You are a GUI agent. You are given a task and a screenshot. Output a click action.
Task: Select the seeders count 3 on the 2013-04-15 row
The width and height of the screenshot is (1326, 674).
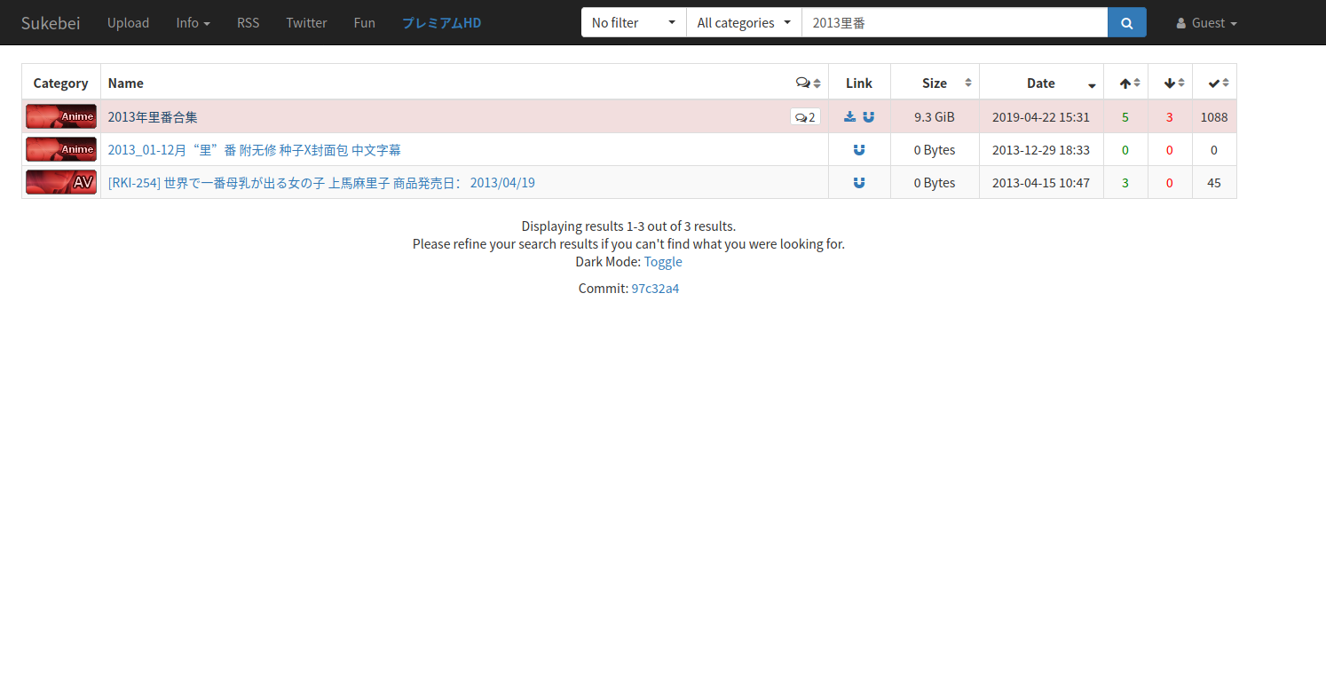tap(1125, 183)
